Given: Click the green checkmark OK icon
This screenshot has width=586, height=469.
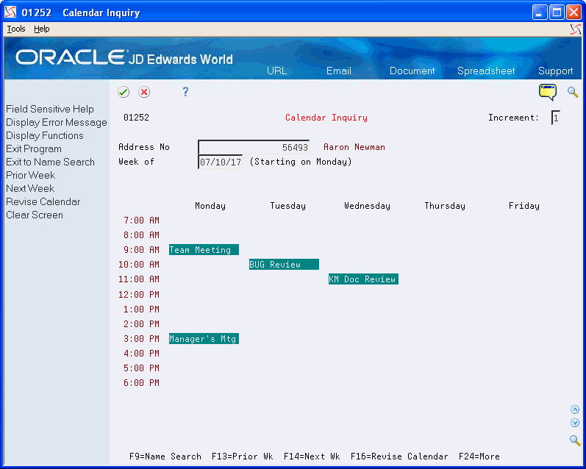Looking at the screenshot, I should tap(124, 92).
